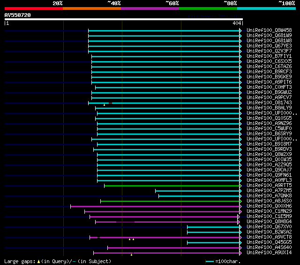The height and width of the screenshot is (265, 300).
Task: Select hit UniRef100_A0MFL3
Action: click(269, 180)
